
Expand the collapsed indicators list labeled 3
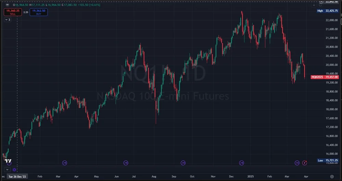(x=8, y=19)
